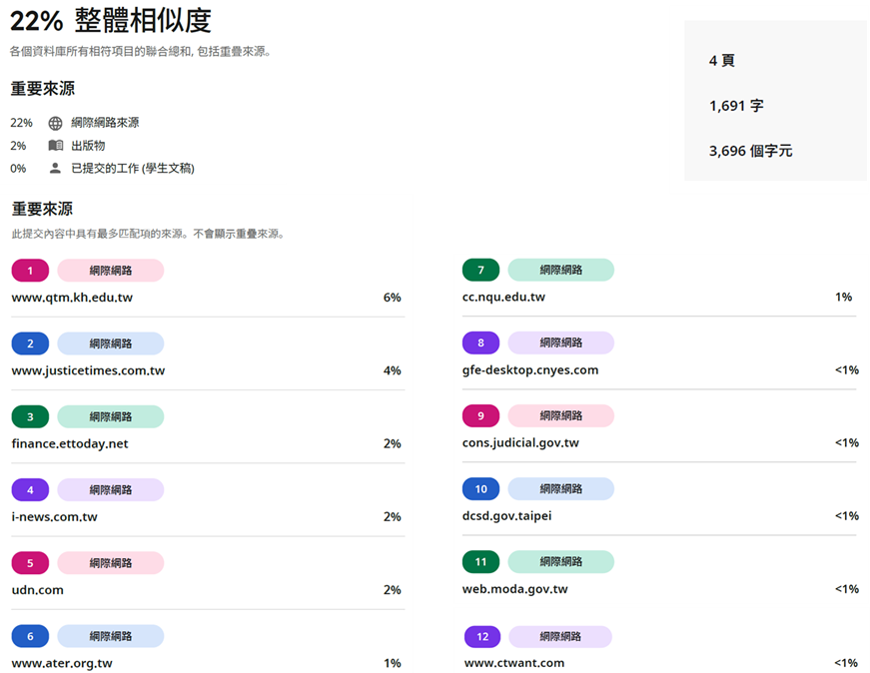
Task: Select source number 4 purple badge
Action: click(30, 490)
